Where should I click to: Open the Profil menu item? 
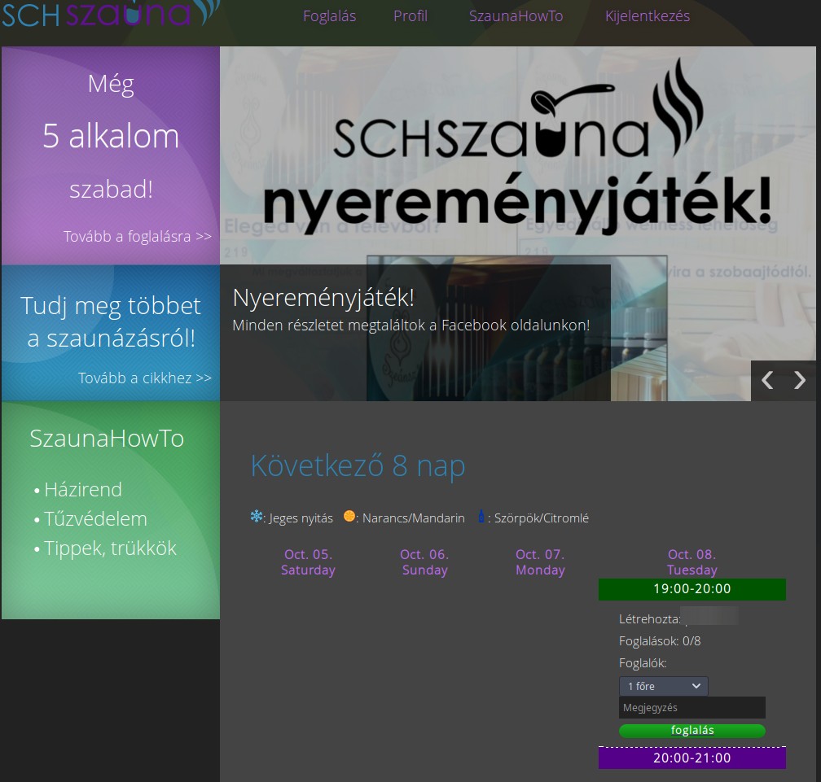click(410, 16)
